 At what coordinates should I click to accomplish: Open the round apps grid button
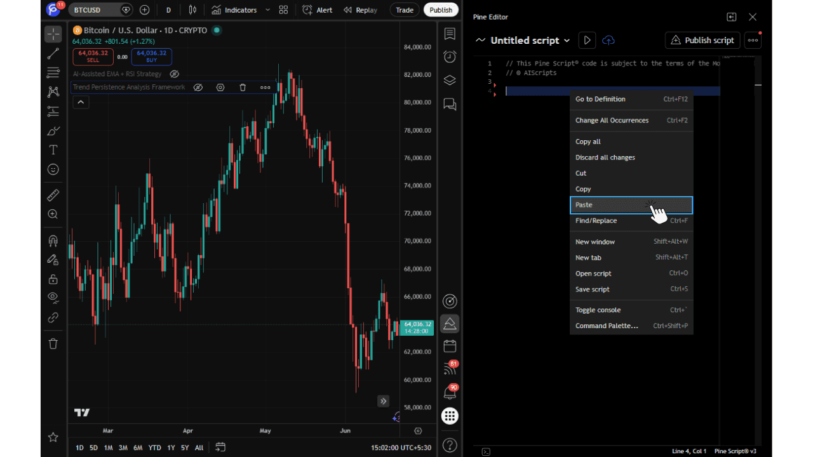[450, 416]
